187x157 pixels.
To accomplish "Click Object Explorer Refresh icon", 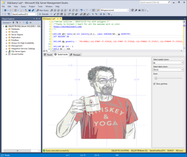I will click(x=27, y=23).
